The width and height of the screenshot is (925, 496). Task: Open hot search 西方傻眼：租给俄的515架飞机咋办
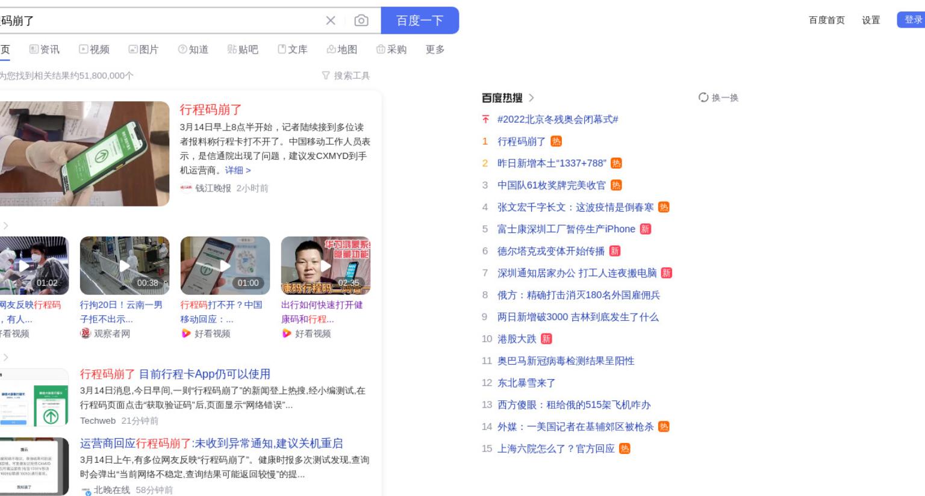click(x=574, y=405)
